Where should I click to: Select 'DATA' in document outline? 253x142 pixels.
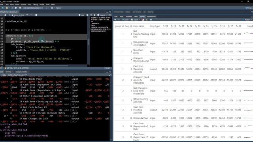pyautogui.click(x=93, y=25)
